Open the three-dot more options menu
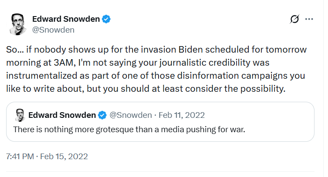The image size is (328, 177). click(x=309, y=19)
